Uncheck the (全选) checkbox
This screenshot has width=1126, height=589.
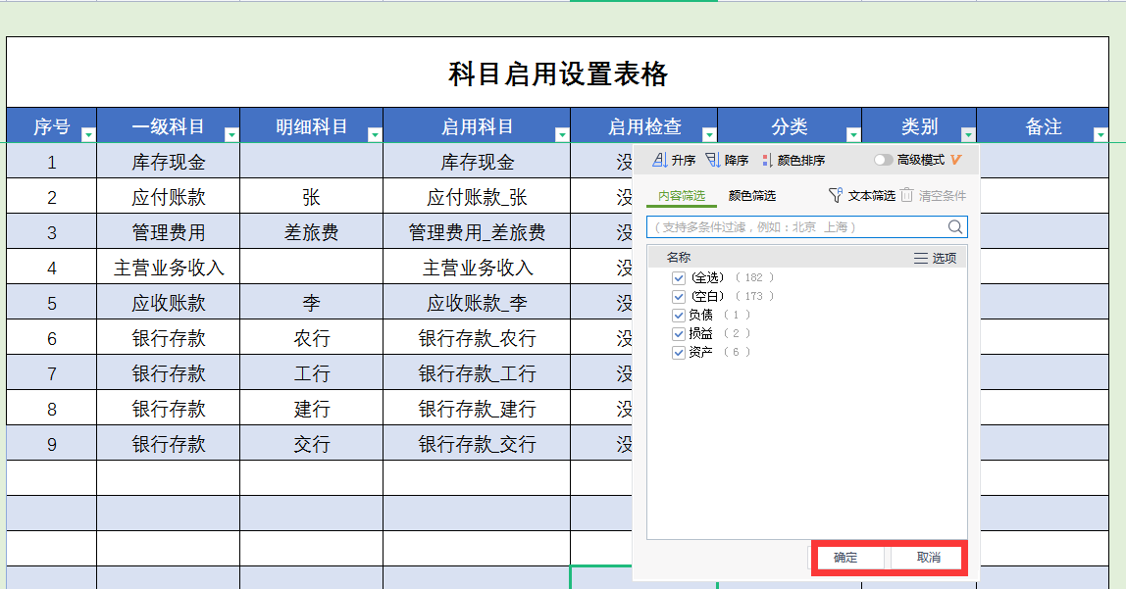(679, 277)
